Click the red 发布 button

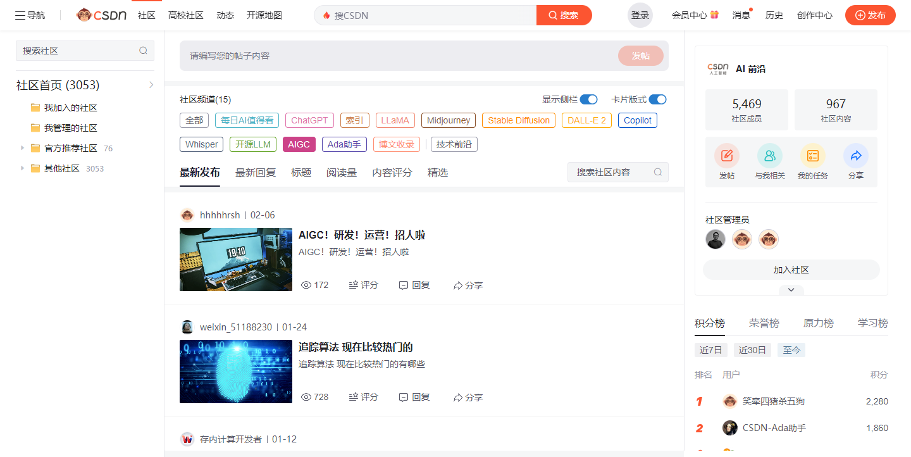(x=871, y=15)
